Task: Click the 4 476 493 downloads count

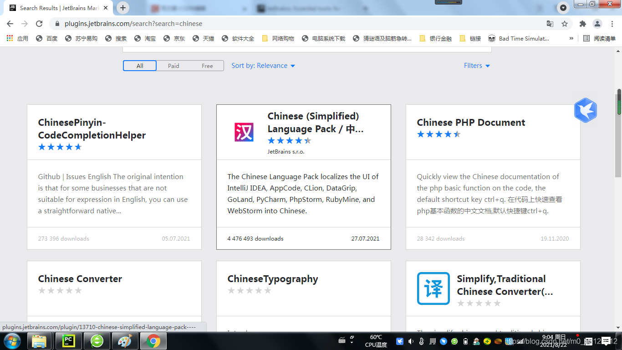Action: pyautogui.click(x=255, y=239)
